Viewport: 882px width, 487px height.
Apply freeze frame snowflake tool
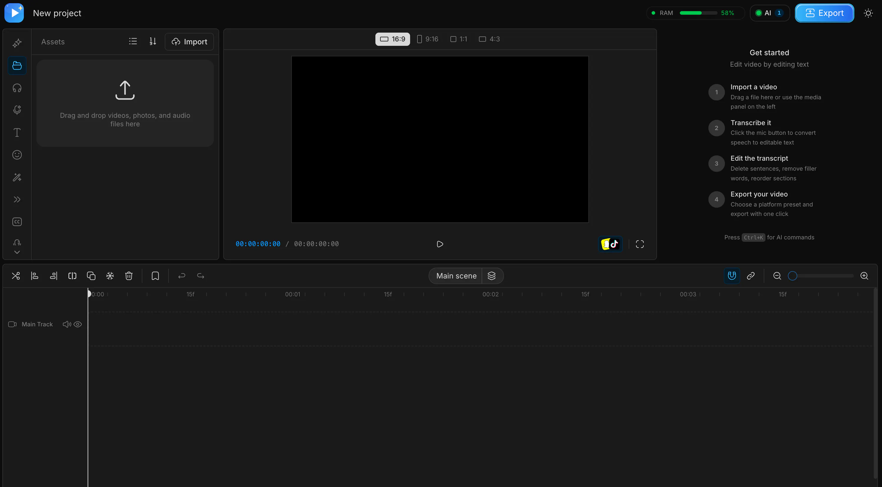click(x=110, y=276)
